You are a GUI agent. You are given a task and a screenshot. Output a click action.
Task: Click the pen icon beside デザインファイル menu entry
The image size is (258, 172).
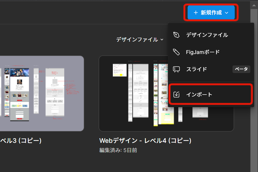(177, 35)
